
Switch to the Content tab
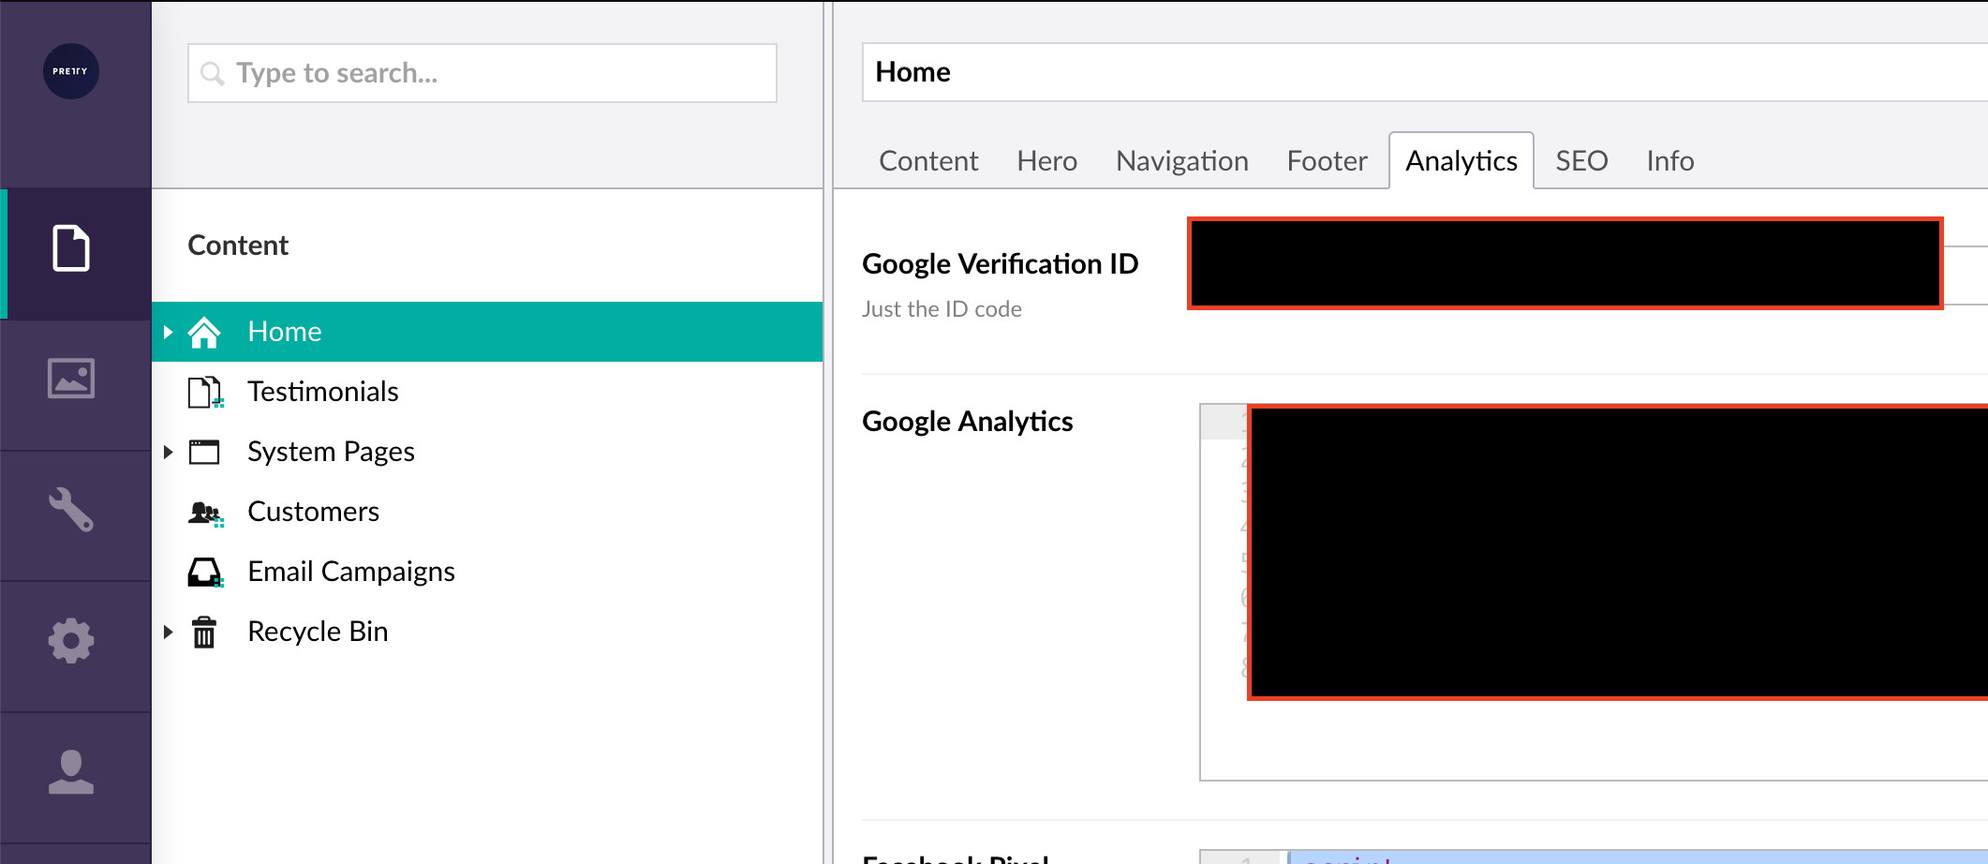(x=928, y=161)
